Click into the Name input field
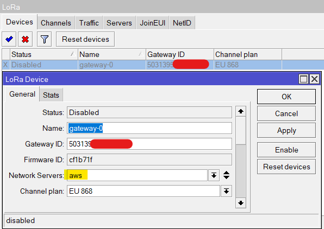The width and height of the screenshot is (324, 229). point(149,128)
